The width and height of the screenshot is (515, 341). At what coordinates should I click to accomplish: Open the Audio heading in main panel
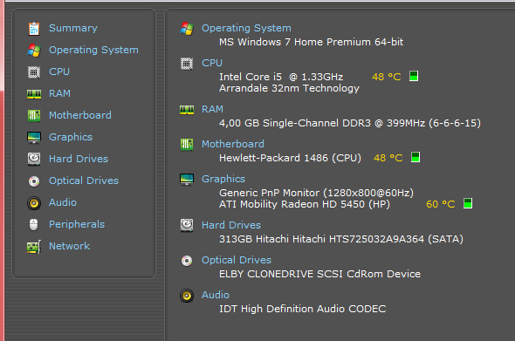click(x=216, y=295)
